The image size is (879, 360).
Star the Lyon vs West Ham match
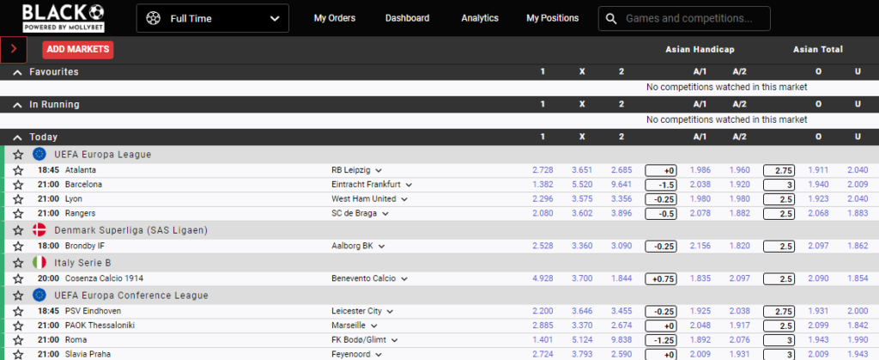(18, 199)
